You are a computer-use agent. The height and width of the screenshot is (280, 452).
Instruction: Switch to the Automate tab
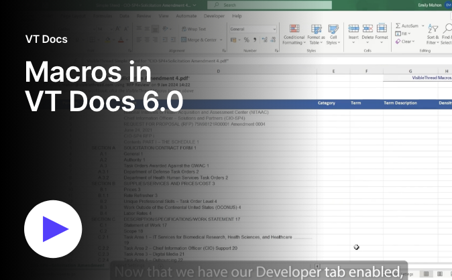tap(186, 15)
